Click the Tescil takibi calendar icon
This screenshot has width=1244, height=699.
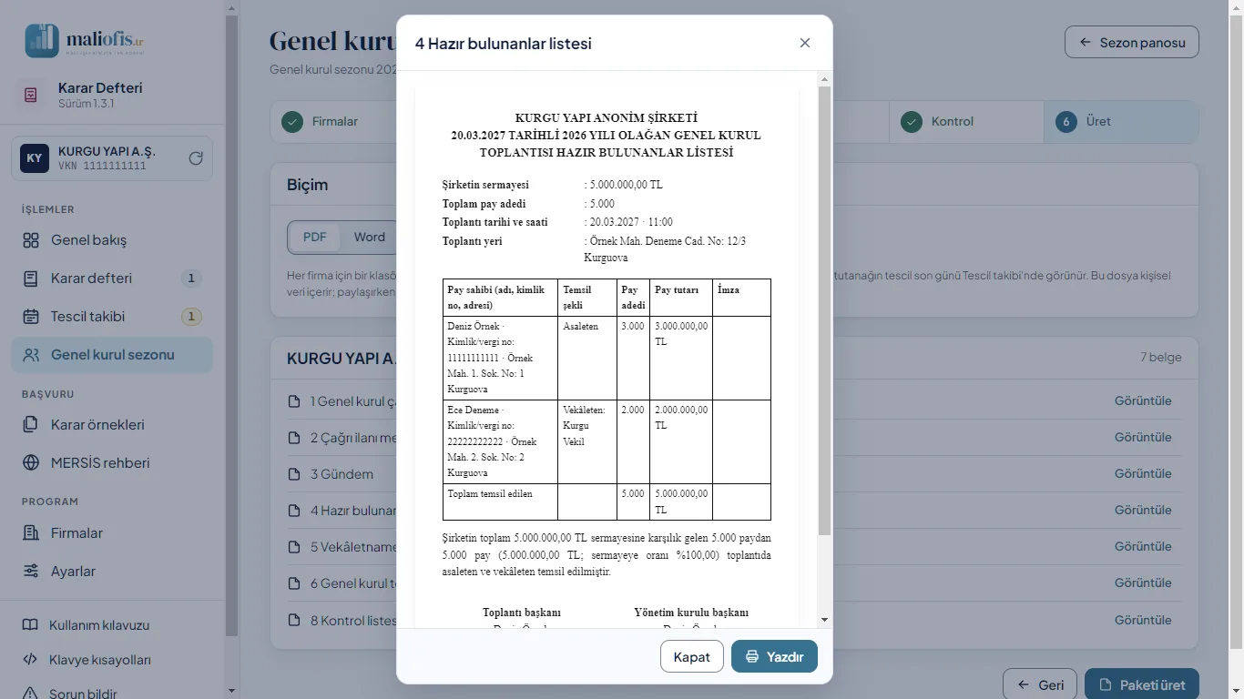(x=31, y=317)
